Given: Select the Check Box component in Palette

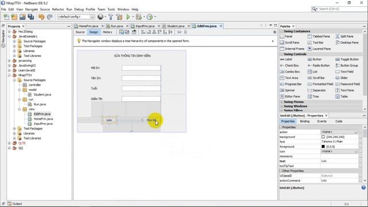Looking at the screenshot, I should [289, 66].
